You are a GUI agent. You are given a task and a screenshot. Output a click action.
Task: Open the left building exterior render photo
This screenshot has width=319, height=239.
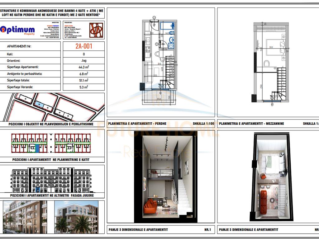[25, 217]
